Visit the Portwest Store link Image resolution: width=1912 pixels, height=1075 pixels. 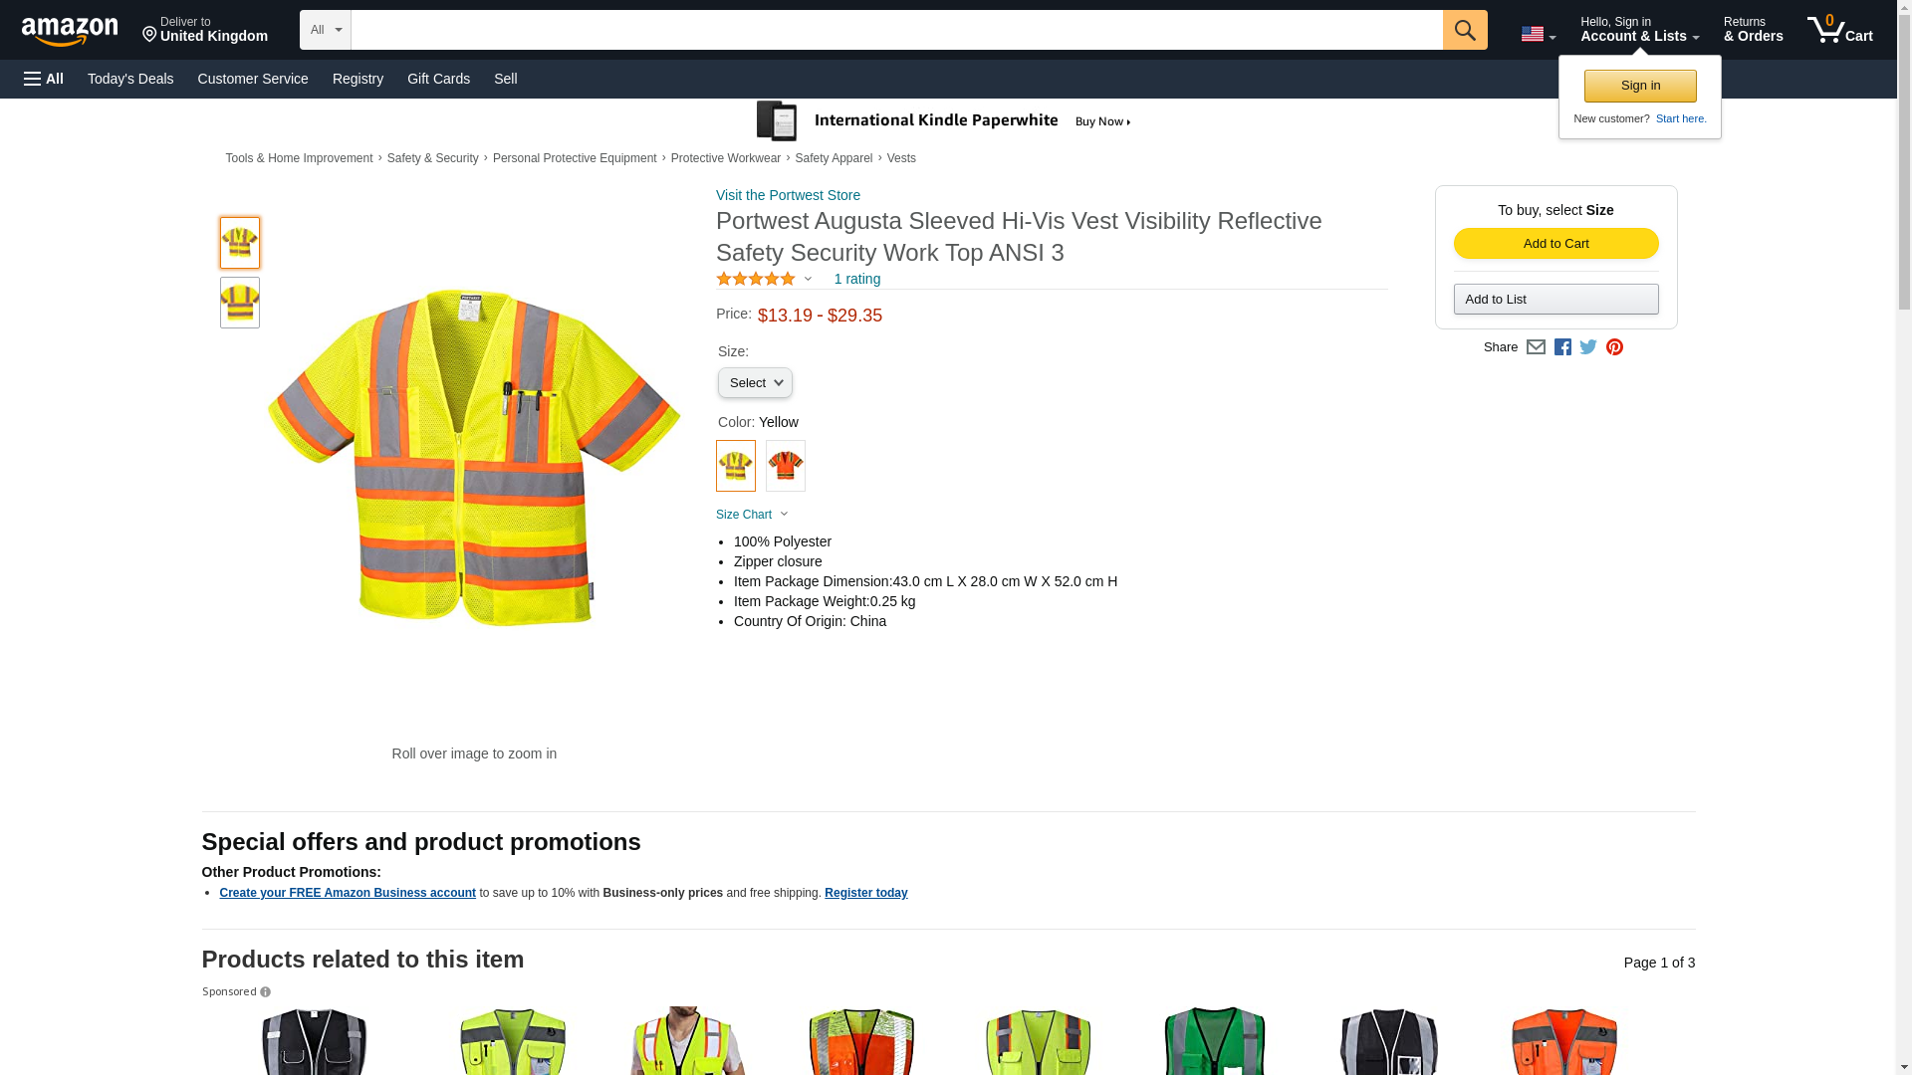pyautogui.click(x=788, y=195)
